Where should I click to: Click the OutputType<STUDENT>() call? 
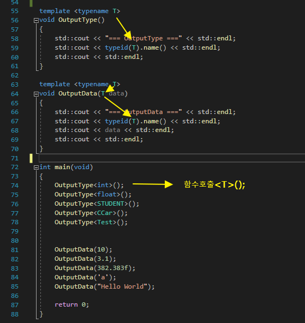(x=97, y=204)
